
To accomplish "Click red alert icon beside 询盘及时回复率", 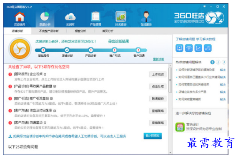I will tap(10, 111).
